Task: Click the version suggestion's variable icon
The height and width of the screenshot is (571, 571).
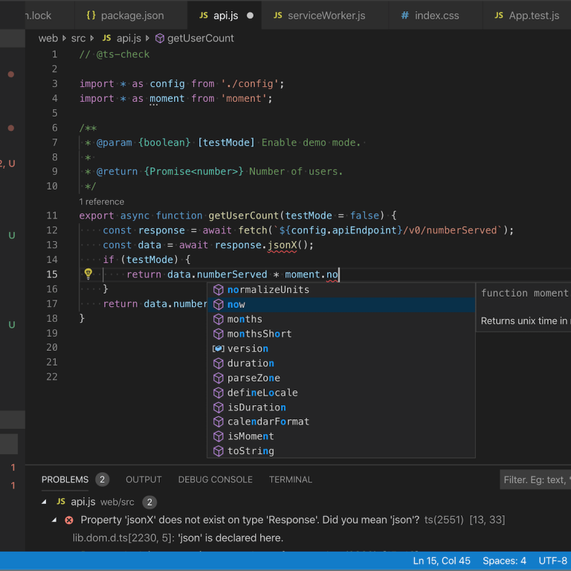Action: pyautogui.click(x=219, y=349)
